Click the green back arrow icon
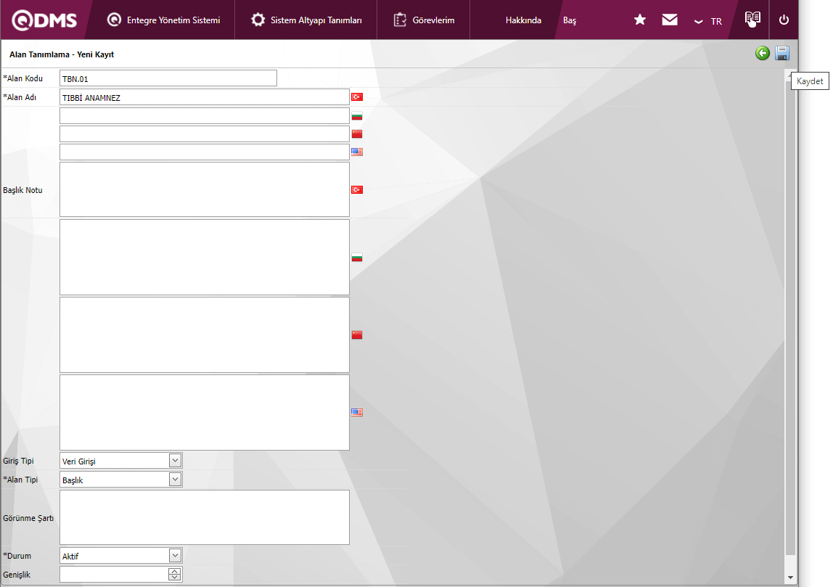This screenshot has height=587, width=833. (763, 53)
